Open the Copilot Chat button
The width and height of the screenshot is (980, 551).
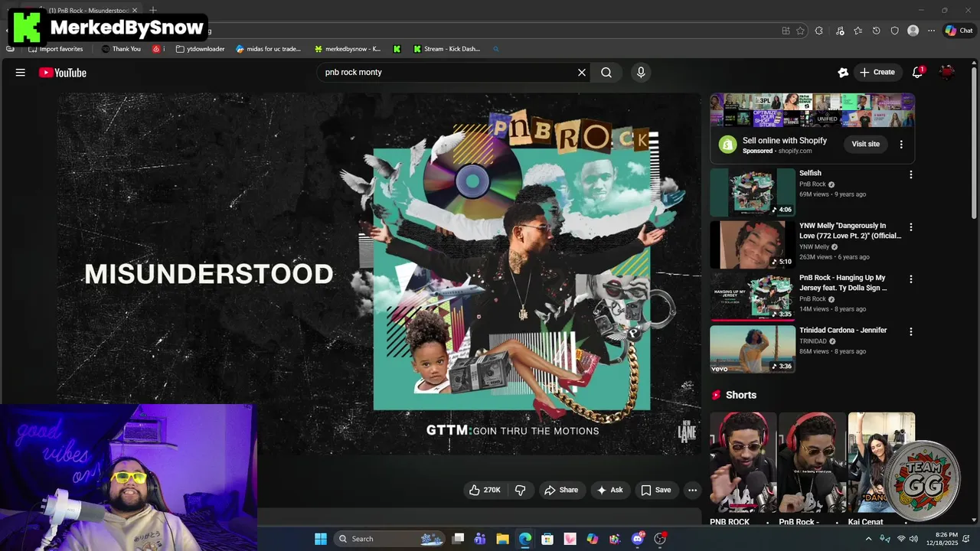[x=959, y=31]
